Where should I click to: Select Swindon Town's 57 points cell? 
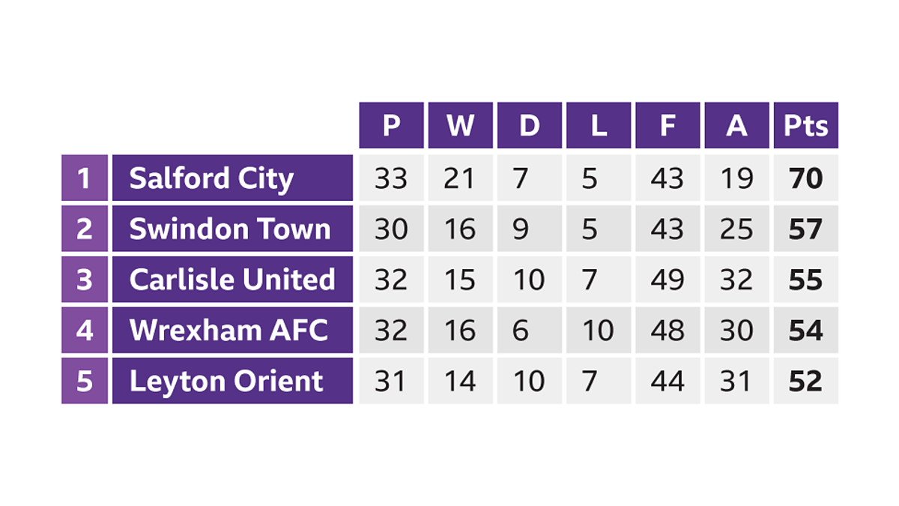click(x=805, y=229)
